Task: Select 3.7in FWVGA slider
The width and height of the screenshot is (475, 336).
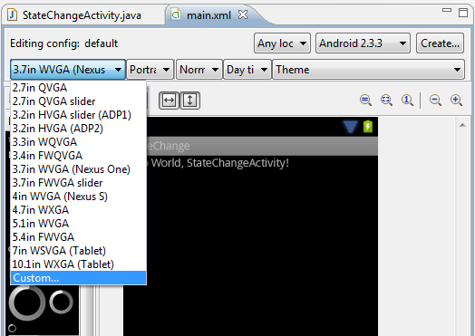Action: click(x=78, y=183)
